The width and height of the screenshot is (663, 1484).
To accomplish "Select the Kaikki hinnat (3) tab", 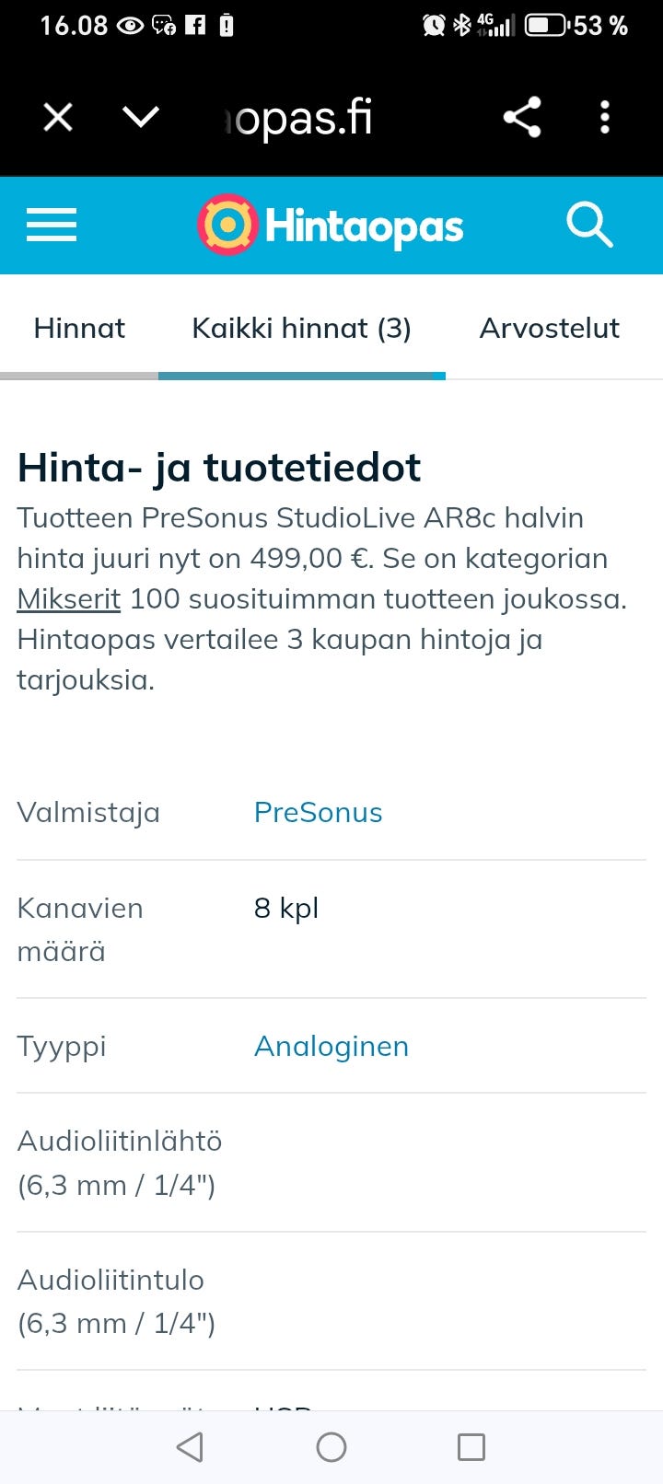I will pos(301,329).
